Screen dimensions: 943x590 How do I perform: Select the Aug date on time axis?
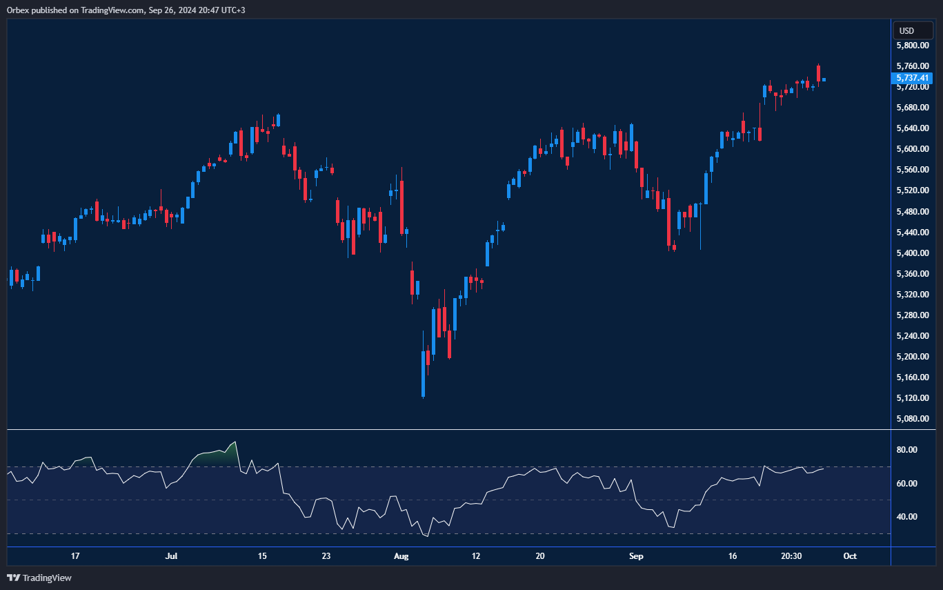[x=401, y=556]
